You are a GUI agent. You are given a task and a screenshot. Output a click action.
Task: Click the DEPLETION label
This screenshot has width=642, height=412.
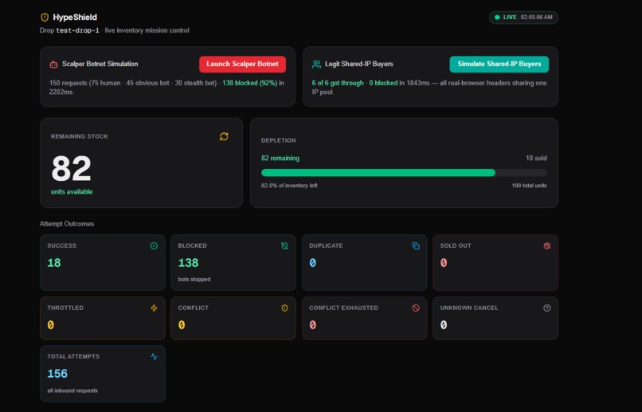point(279,140)
